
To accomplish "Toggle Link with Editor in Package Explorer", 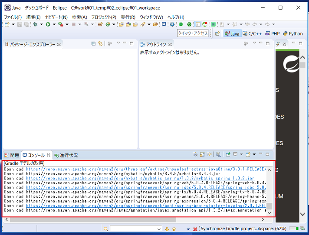I will click(x=100, y=43).
